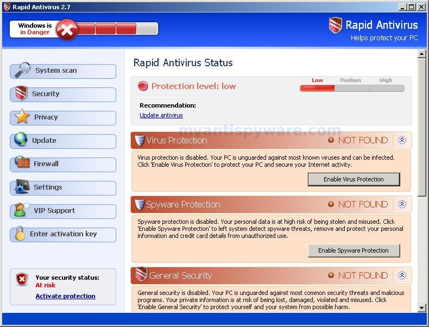The image size is (429, 327).
Task: Click the 'Recommendation:' label
Action: click(168, 105)
